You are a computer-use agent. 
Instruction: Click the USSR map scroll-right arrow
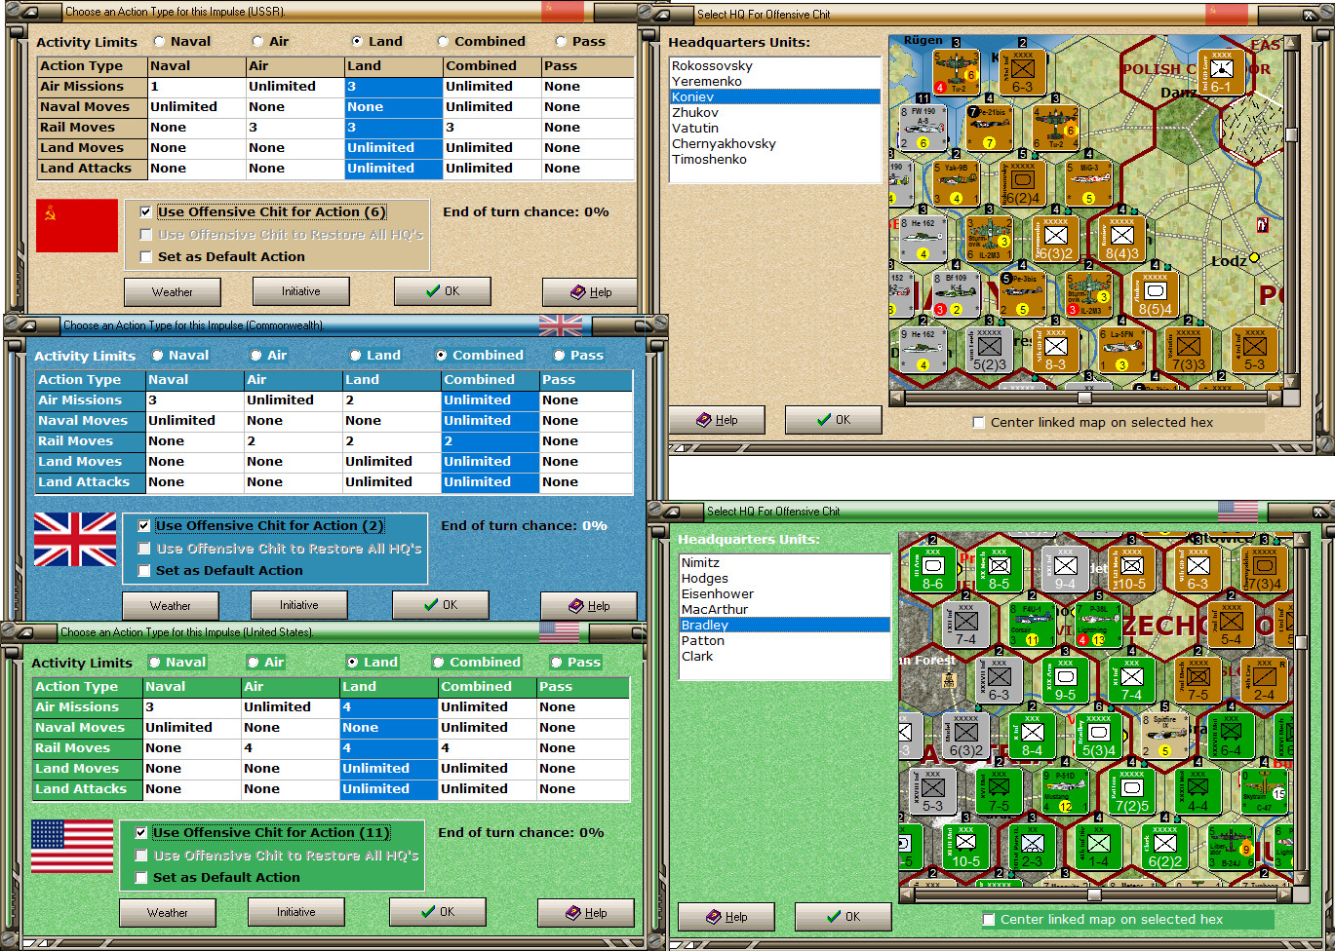(1275, 398)
